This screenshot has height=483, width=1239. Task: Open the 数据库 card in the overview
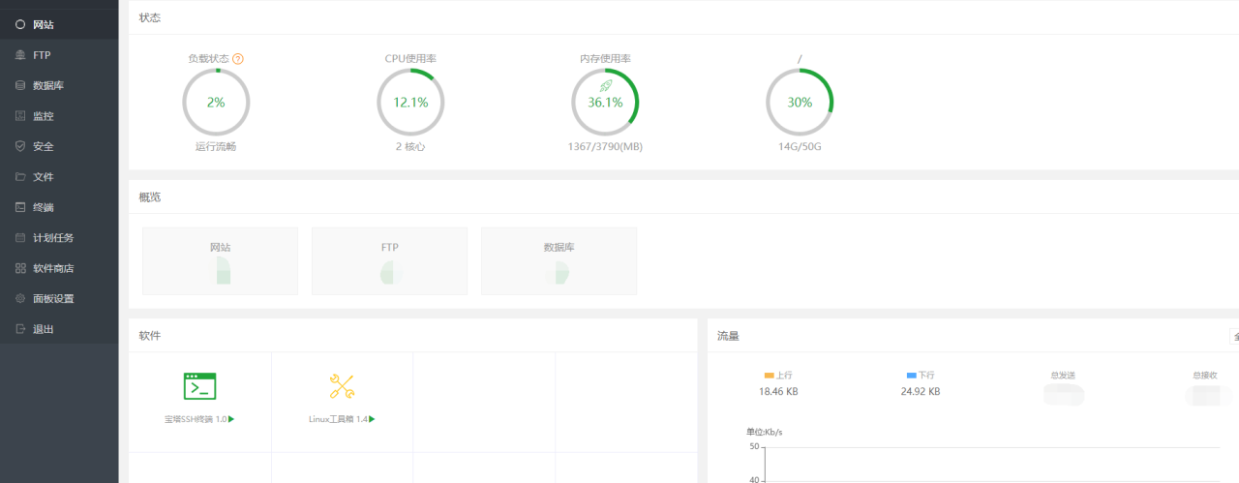(x=559, y=261)
